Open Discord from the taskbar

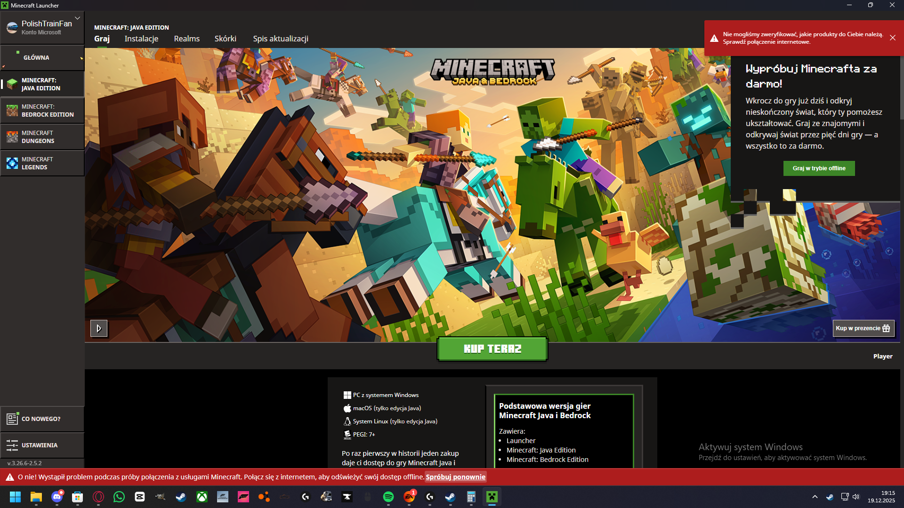click(57, 497)
